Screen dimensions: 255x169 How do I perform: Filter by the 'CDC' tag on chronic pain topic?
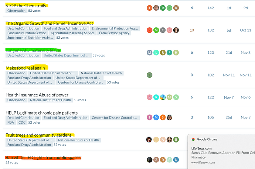[x=22, y=123]
